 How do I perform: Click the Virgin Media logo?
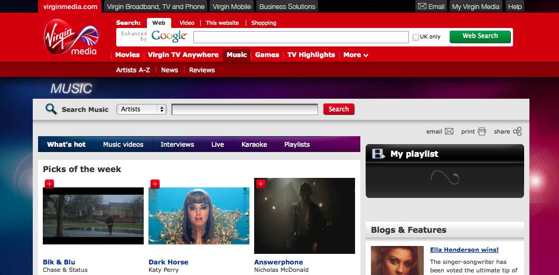[x=71, y=37]
